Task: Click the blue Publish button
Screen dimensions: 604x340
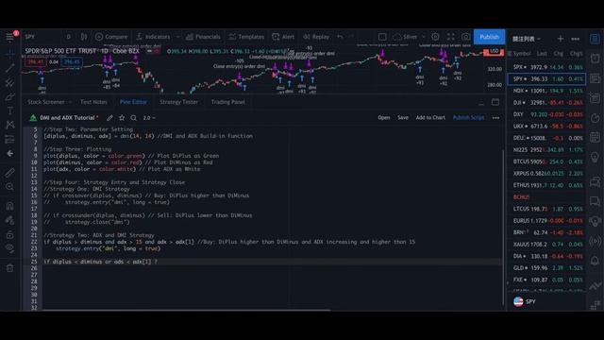Action: [x=489, y=37]
